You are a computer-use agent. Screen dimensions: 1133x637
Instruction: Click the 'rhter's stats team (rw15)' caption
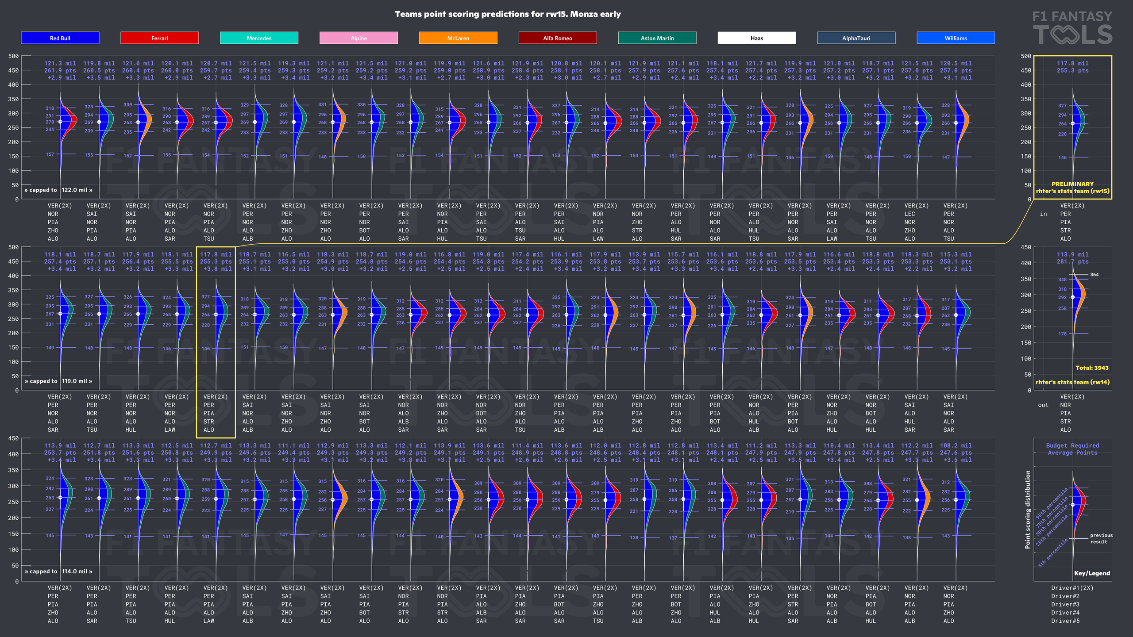click(1072, 191)
